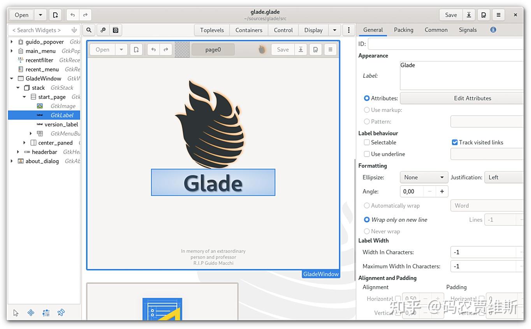
Task: Click the headerbar widget icon in the tree
Action: 27,152
